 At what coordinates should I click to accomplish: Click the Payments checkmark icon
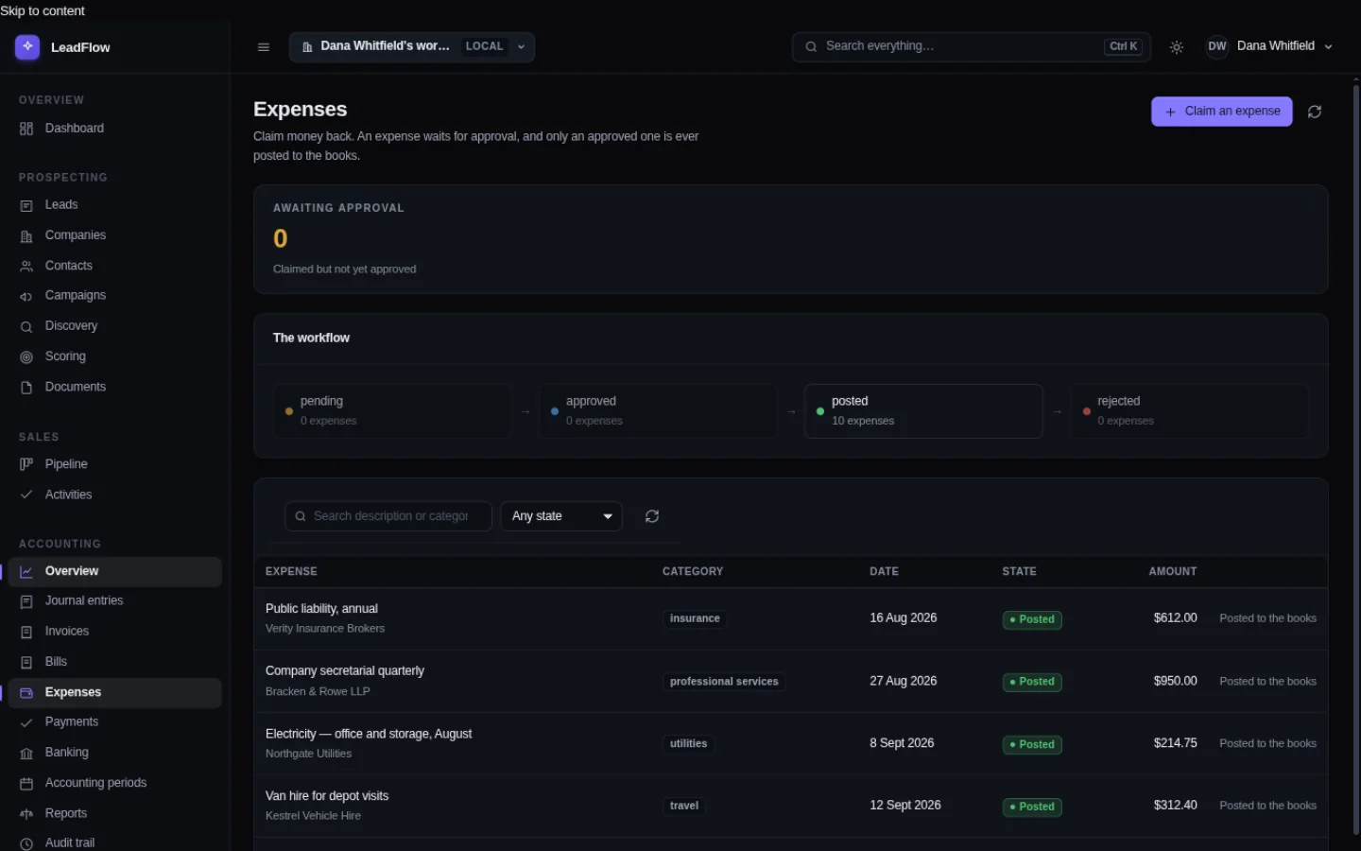tap(26, 722)
